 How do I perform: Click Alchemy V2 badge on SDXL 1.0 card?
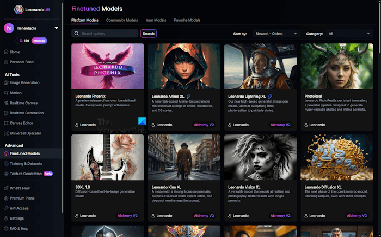pyautogui.click(x=127, y=216)
